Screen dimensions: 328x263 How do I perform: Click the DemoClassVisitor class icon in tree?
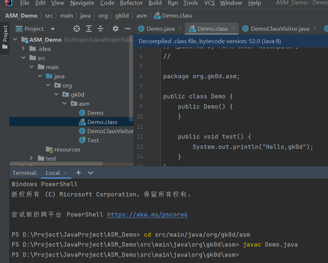point(82,131)
